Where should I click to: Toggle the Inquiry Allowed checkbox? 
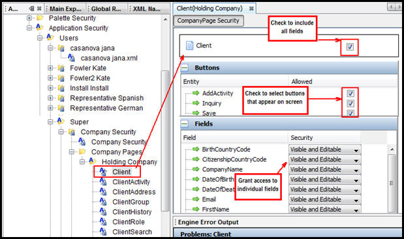point(350,104)
